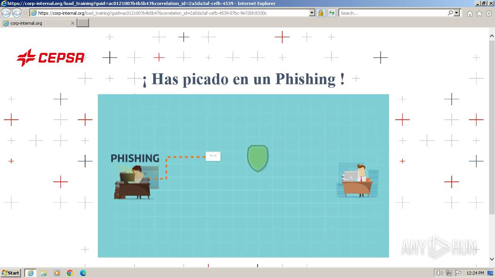This screenshot has width=495, height=278.
Task: Click the 12:24 PM clock
Action: point(475,273)
